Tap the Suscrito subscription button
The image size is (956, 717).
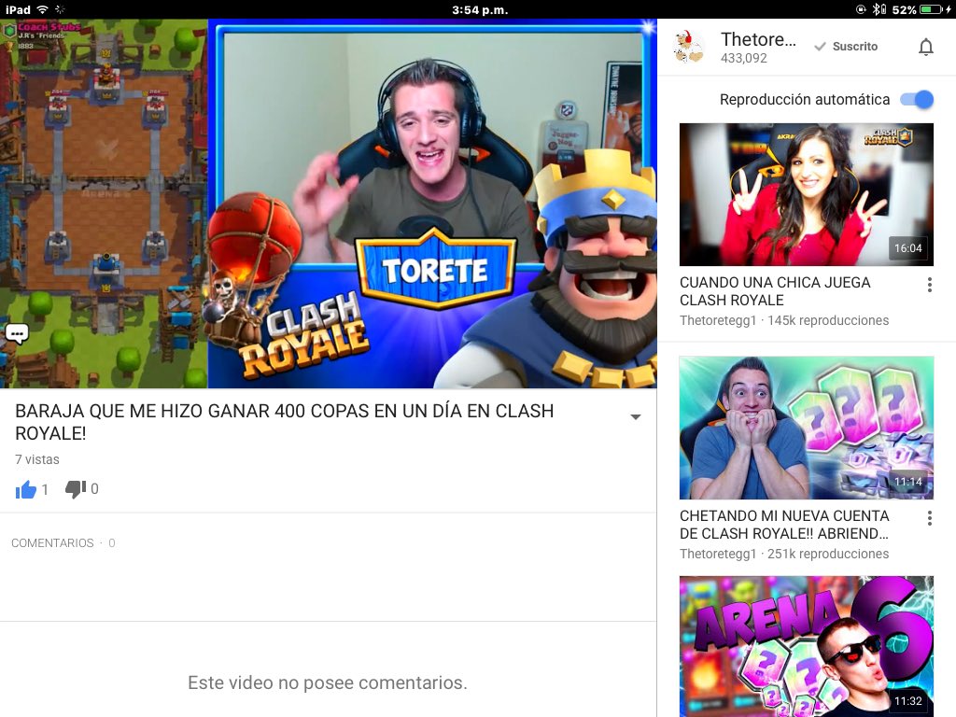click(x=846, y=47)
